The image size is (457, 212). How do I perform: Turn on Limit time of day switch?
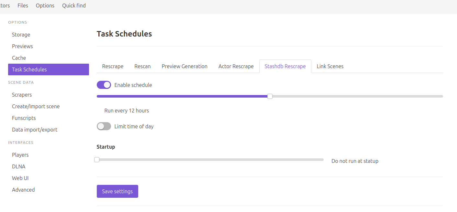click(104, 126)
